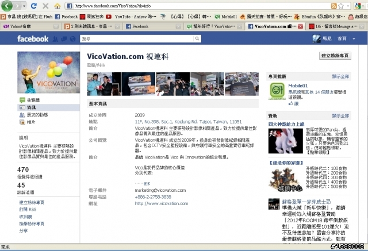This screenshot has width=368, height=251.
Task: Open the Efunfun bookmark in bookmarks bar
Action: [320, 17]
